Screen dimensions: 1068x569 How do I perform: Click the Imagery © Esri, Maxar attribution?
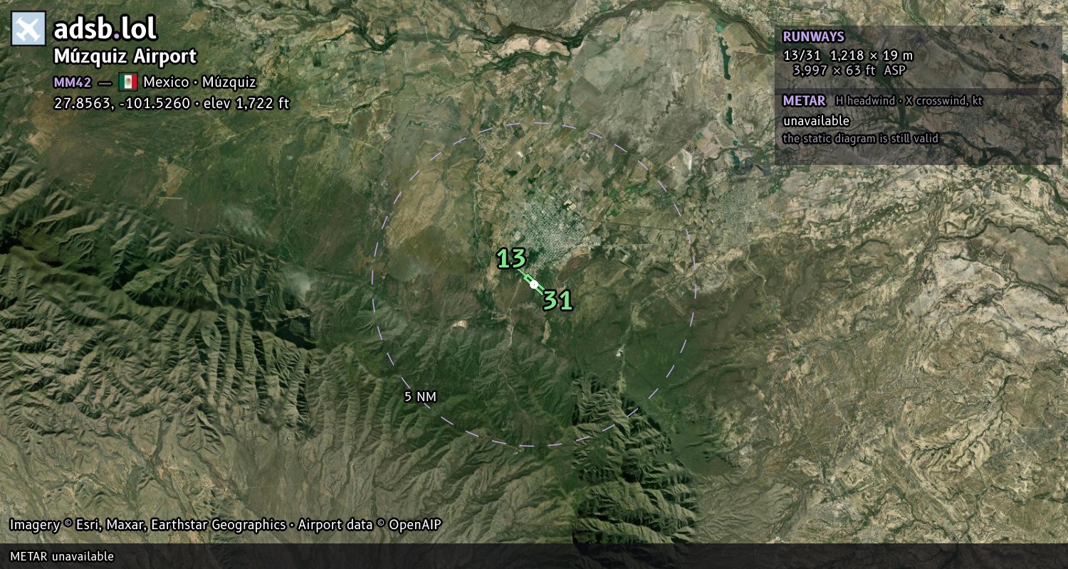click(x=147, y=525)
